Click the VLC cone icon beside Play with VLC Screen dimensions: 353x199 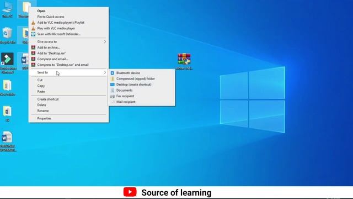[33, 28]
